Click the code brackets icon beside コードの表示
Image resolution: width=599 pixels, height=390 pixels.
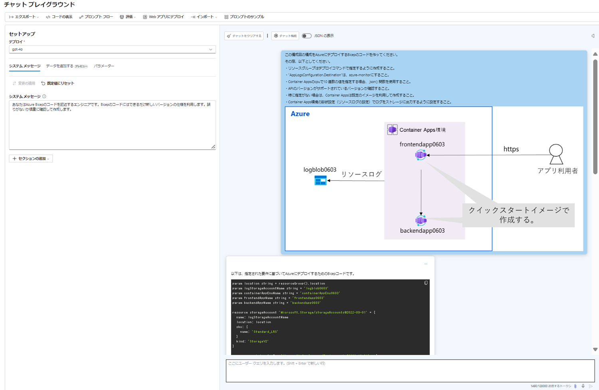click(48, 17)
